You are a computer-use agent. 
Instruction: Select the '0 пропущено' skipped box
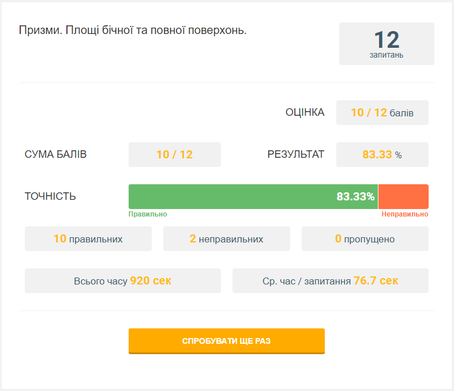365,238
